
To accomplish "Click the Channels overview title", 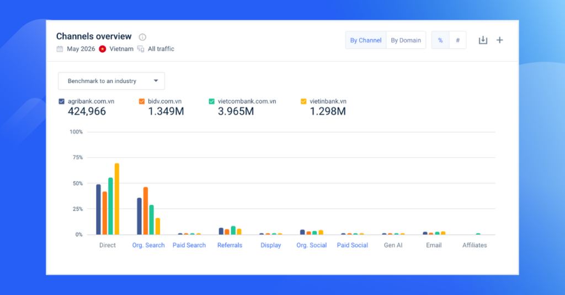I will coord(94,36).
